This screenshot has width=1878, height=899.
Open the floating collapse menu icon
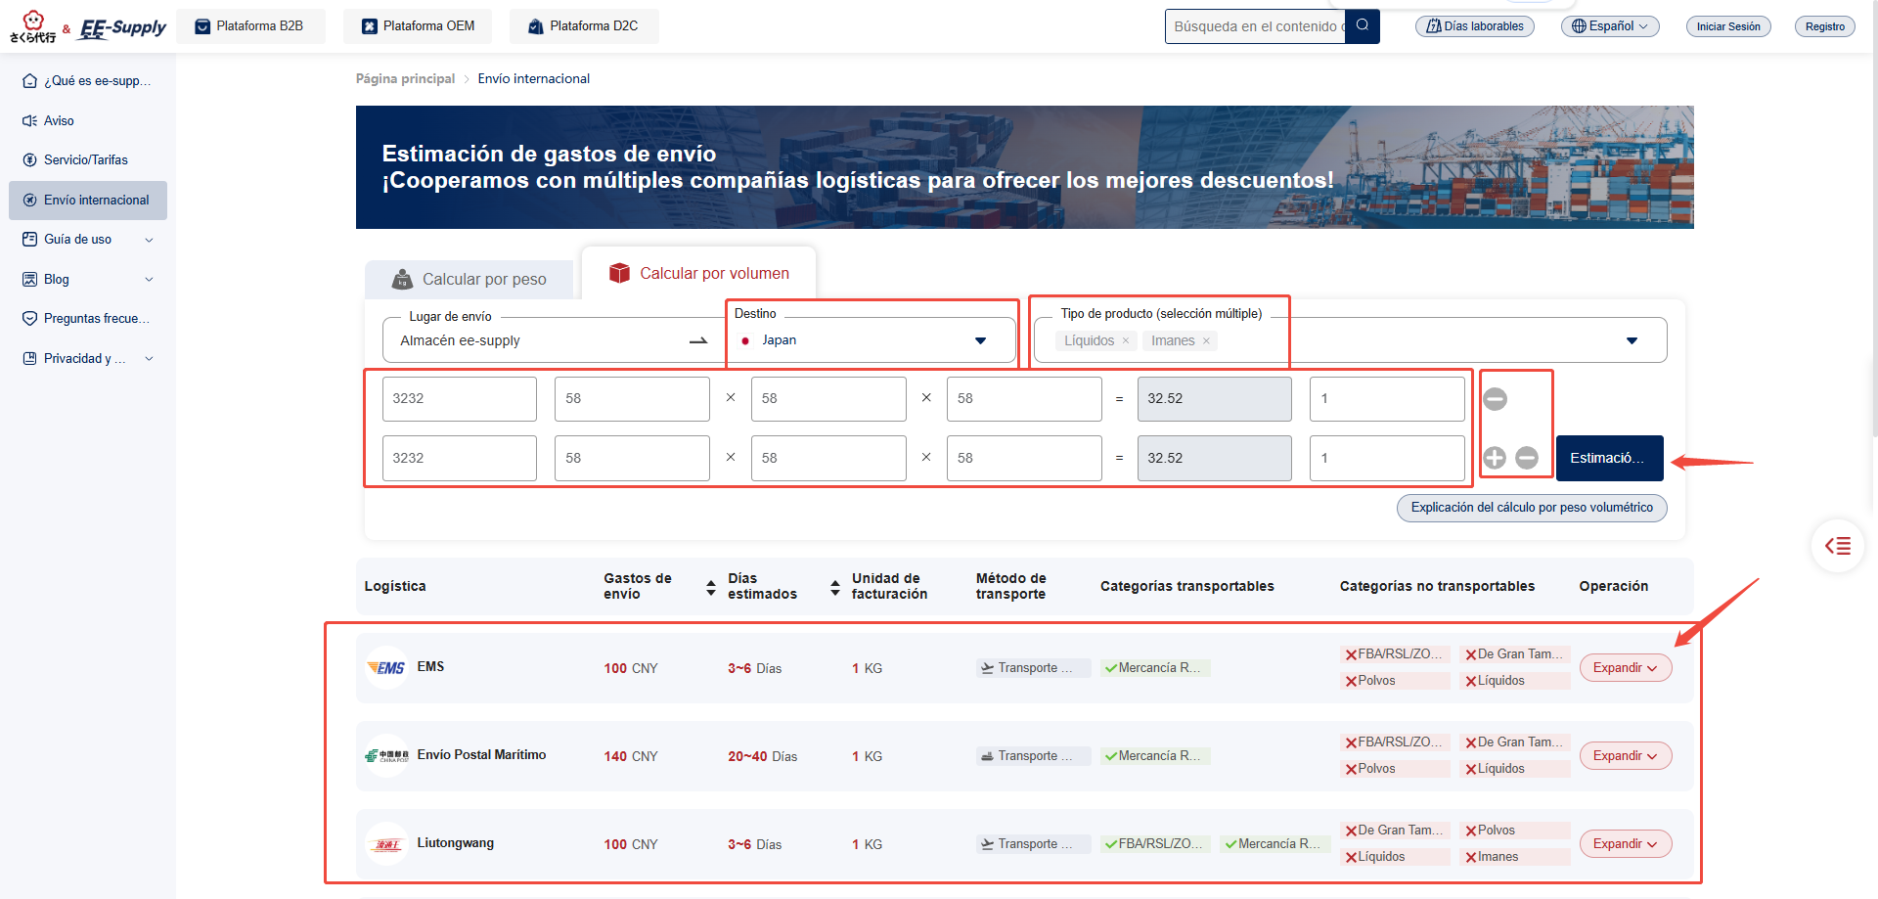tap(1838, 546)
